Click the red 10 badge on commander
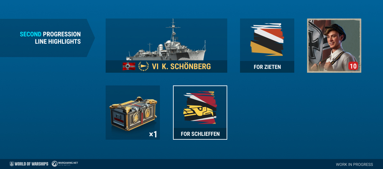Image resolution: width=383 pixels, height=169 pixels. [353, 66]
